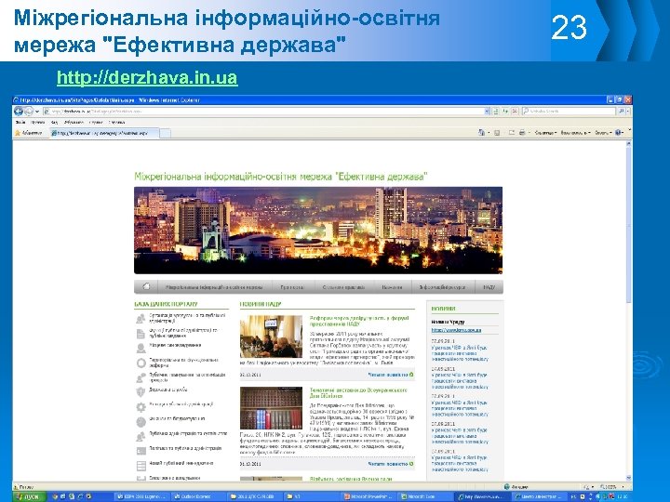Click the browser Forward arrow button
Screen dimensions: 670x502
(x=29, y=112)
